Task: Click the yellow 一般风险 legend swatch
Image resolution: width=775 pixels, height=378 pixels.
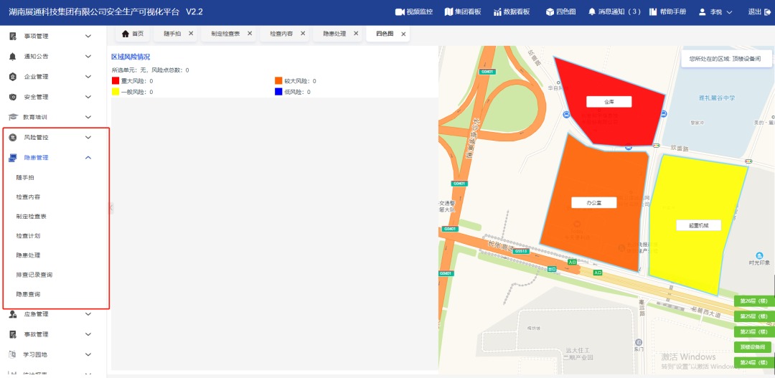Action: point(116,91)
